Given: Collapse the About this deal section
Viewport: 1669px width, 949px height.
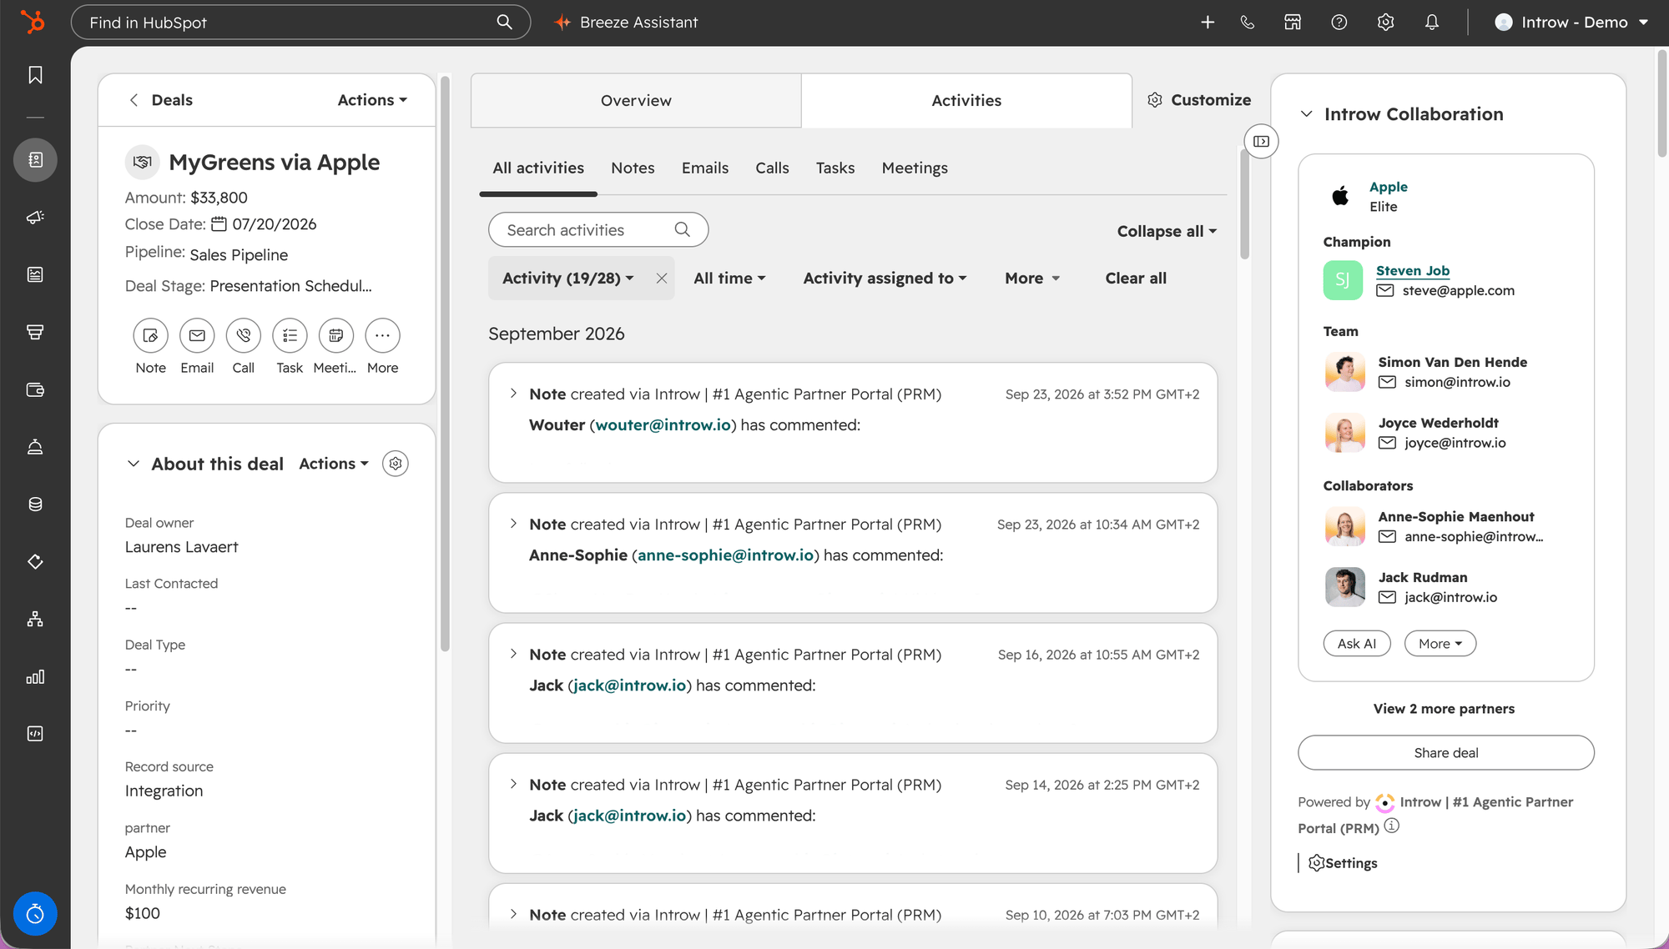Looking at the screenshot, I should 134,464.
